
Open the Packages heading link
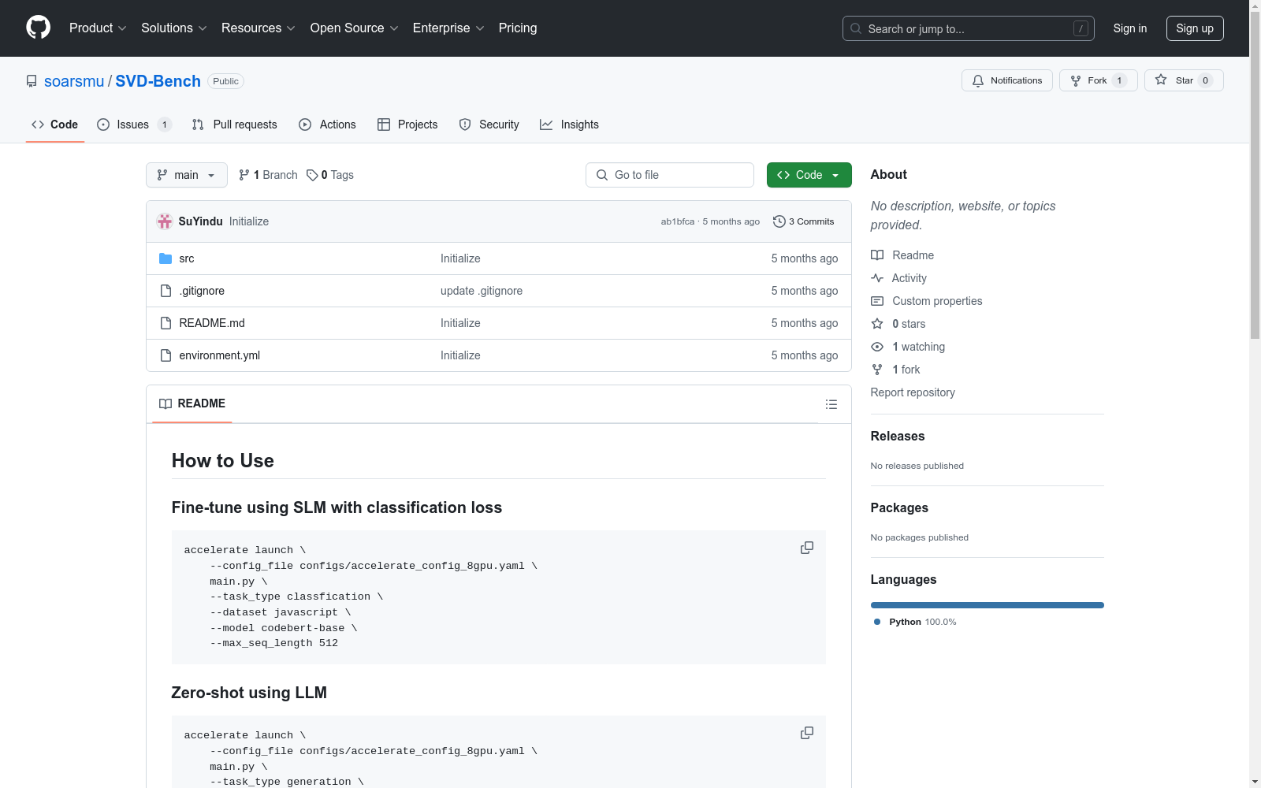899,507
